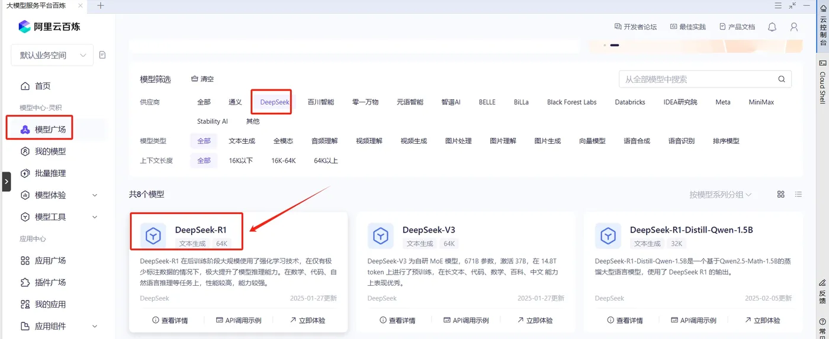Switch to list view icon

pos(798,194)
